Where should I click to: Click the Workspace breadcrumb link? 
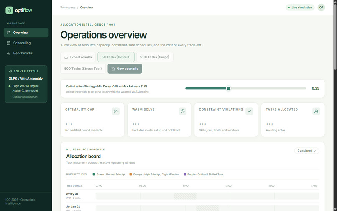(x=68, y=7)
